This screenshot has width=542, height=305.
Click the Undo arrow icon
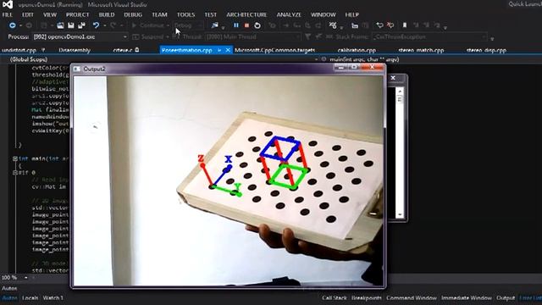[96, 25]
